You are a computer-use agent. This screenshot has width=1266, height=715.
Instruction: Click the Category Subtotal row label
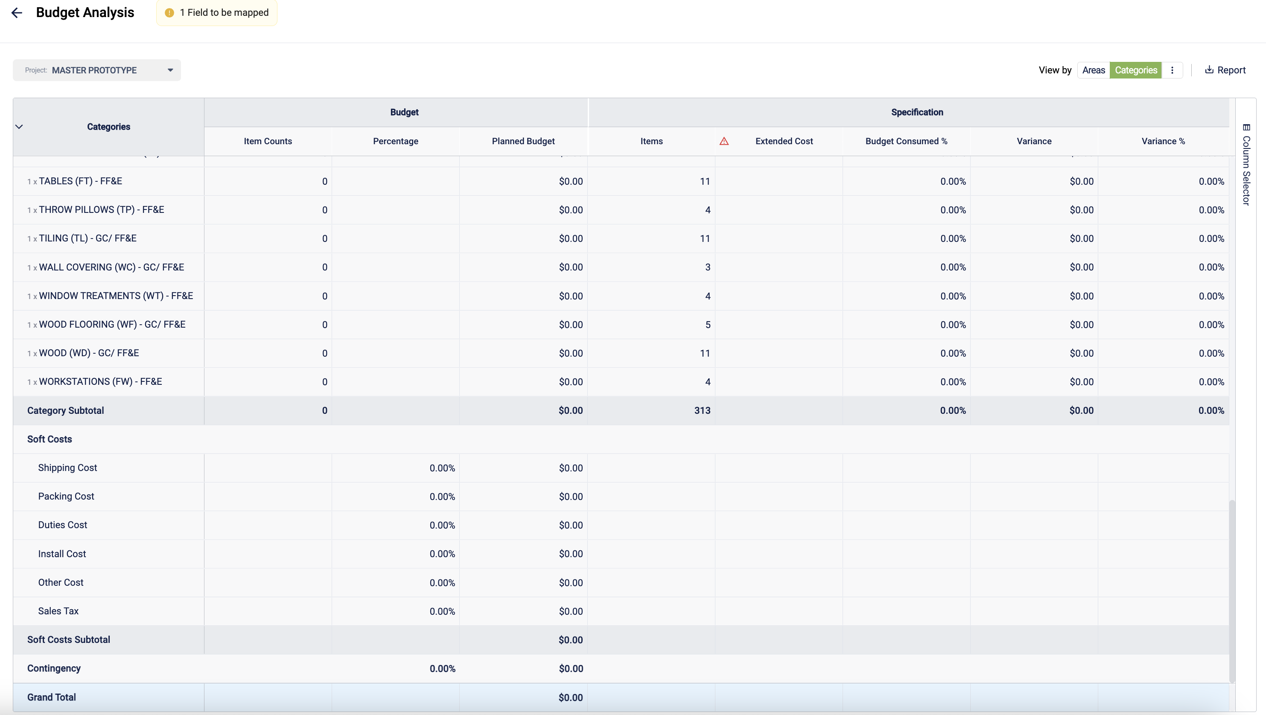[65, 410]
